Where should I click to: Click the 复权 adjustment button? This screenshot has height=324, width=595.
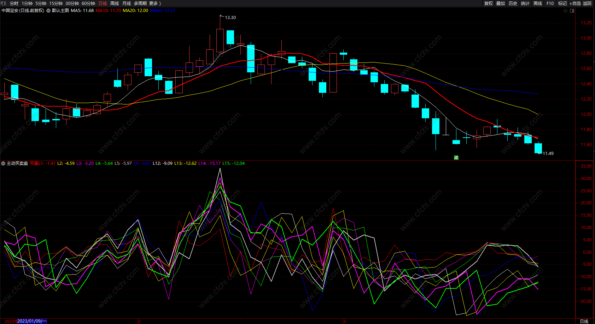pyautogui.click(x=489, y=3)
